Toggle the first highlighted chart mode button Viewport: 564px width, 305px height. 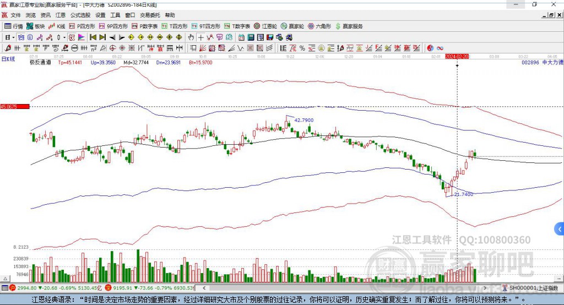point(21,37)
